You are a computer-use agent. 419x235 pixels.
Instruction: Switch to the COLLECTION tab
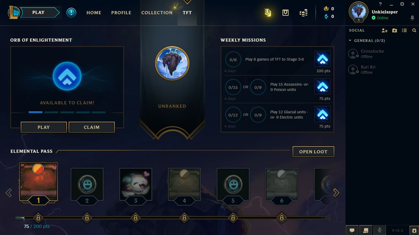[157, 13]
